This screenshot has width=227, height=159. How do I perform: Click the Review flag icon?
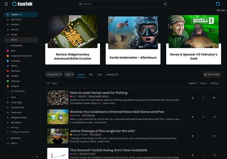pos(8,25)
